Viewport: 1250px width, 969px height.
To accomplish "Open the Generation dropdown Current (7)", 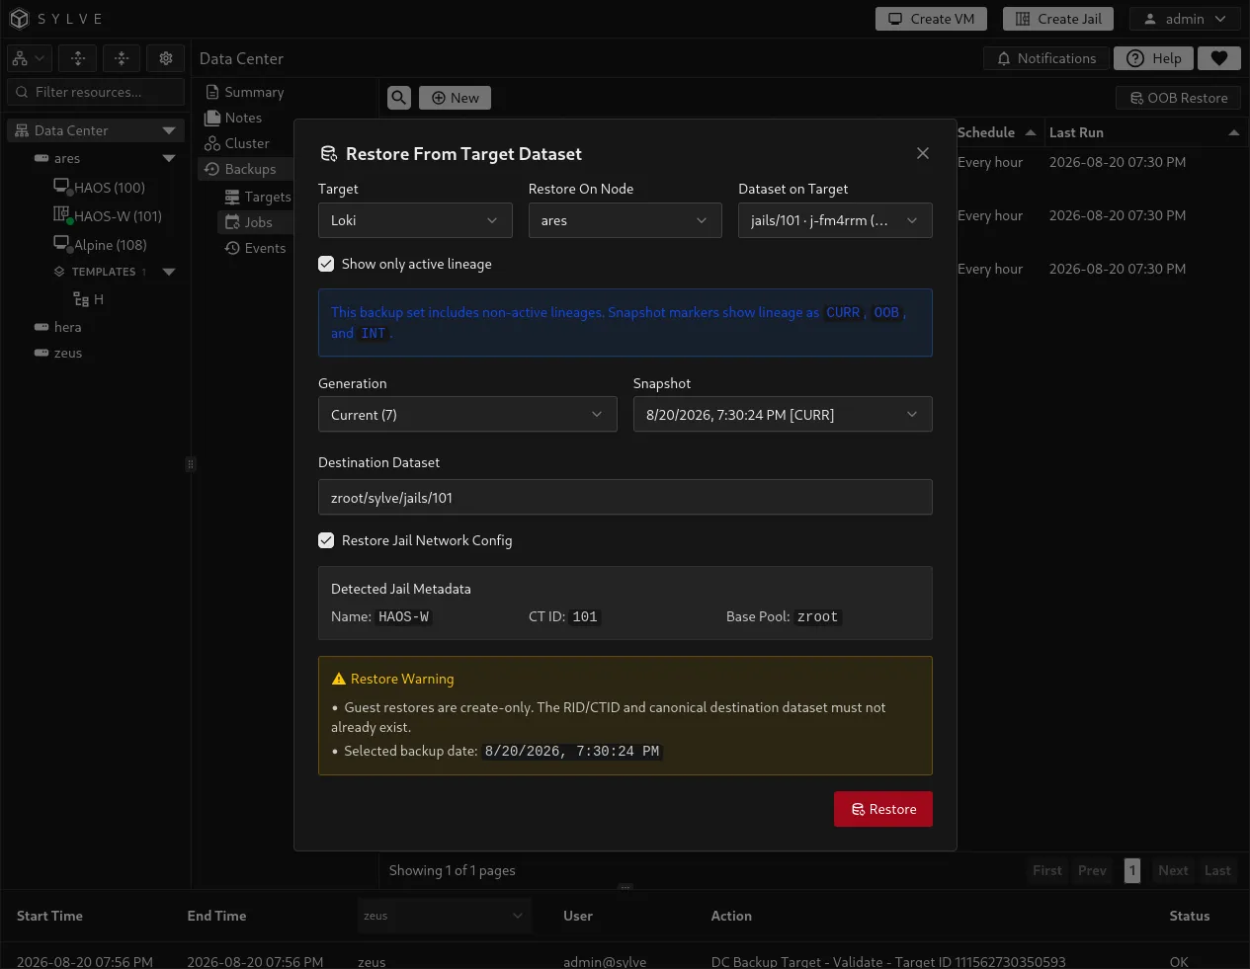I will tap(467, 415).
